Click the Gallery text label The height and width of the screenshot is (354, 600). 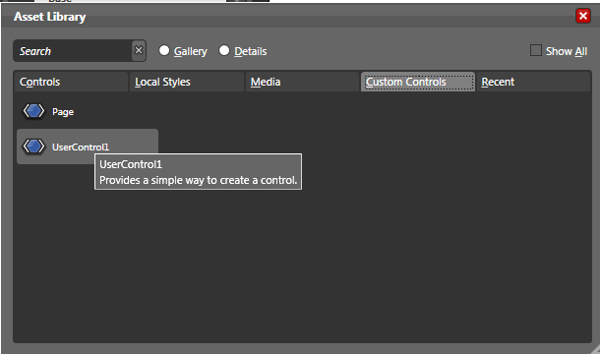pyautogui.click(x=191, y=51)
